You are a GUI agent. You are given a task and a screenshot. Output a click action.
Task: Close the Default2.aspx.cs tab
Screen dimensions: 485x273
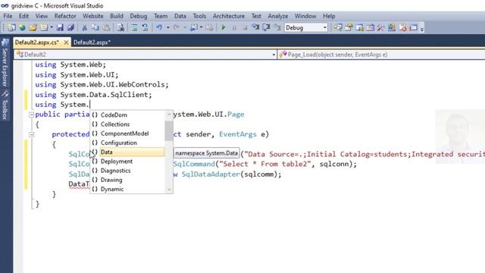click(66, 42)
